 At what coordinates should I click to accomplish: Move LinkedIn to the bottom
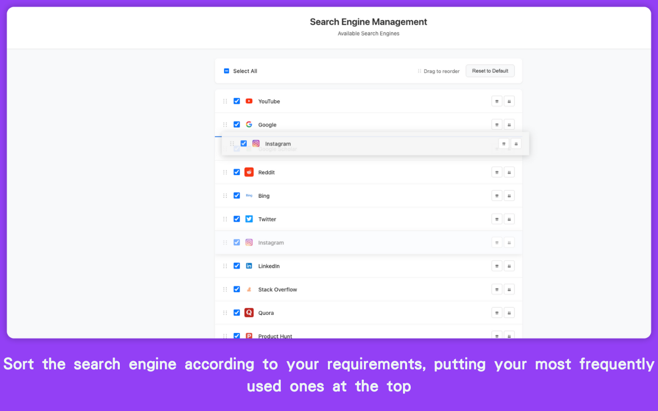coord(509,266)
